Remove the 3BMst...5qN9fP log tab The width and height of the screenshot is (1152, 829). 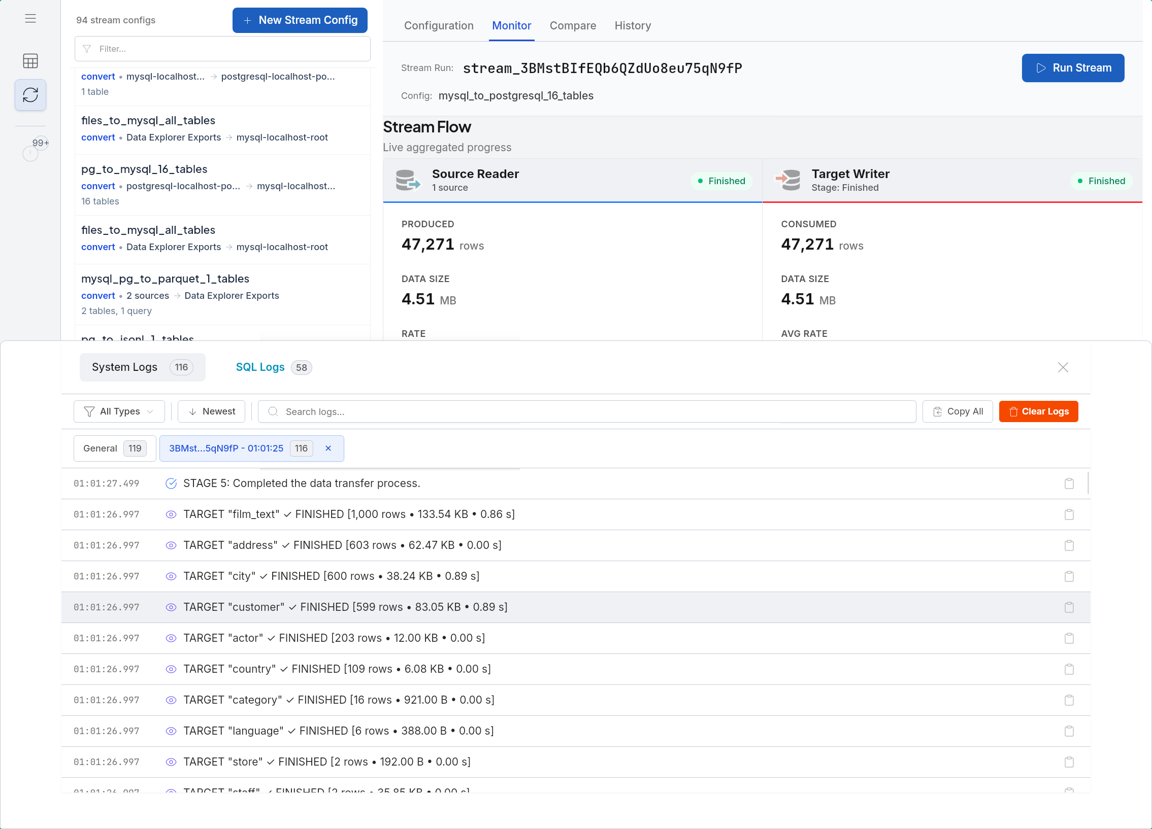(328, 448)
